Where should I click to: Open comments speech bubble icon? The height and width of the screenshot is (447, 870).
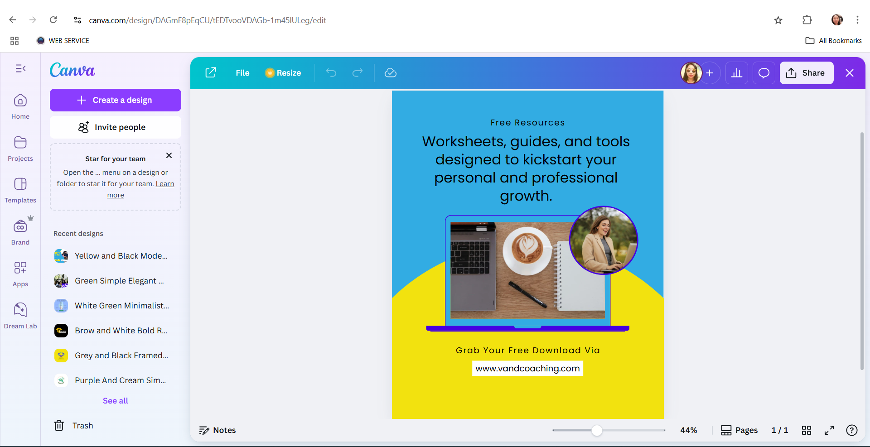click(764, 73)
